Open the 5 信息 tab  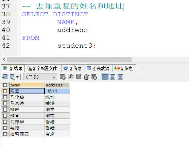[x=124, y=68]
